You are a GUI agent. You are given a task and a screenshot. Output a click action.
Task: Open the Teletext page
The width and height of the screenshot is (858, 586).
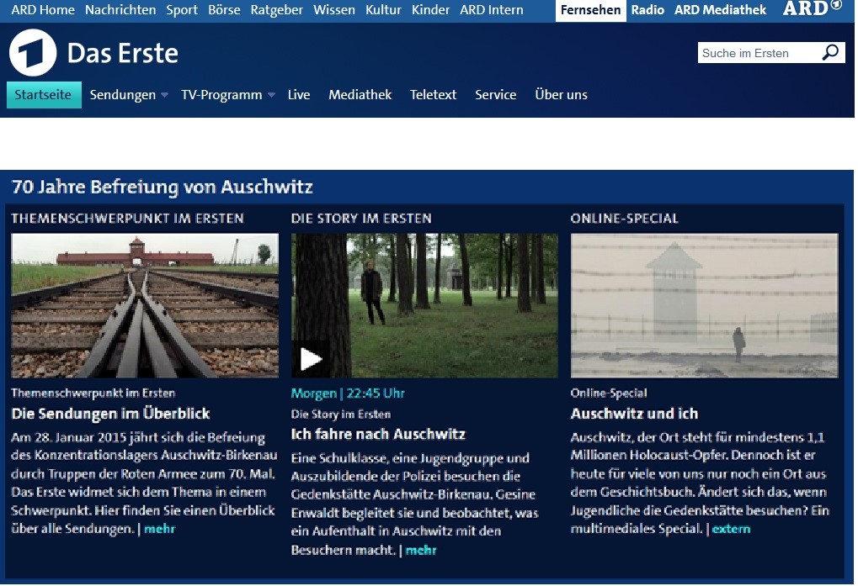(433, 95)
